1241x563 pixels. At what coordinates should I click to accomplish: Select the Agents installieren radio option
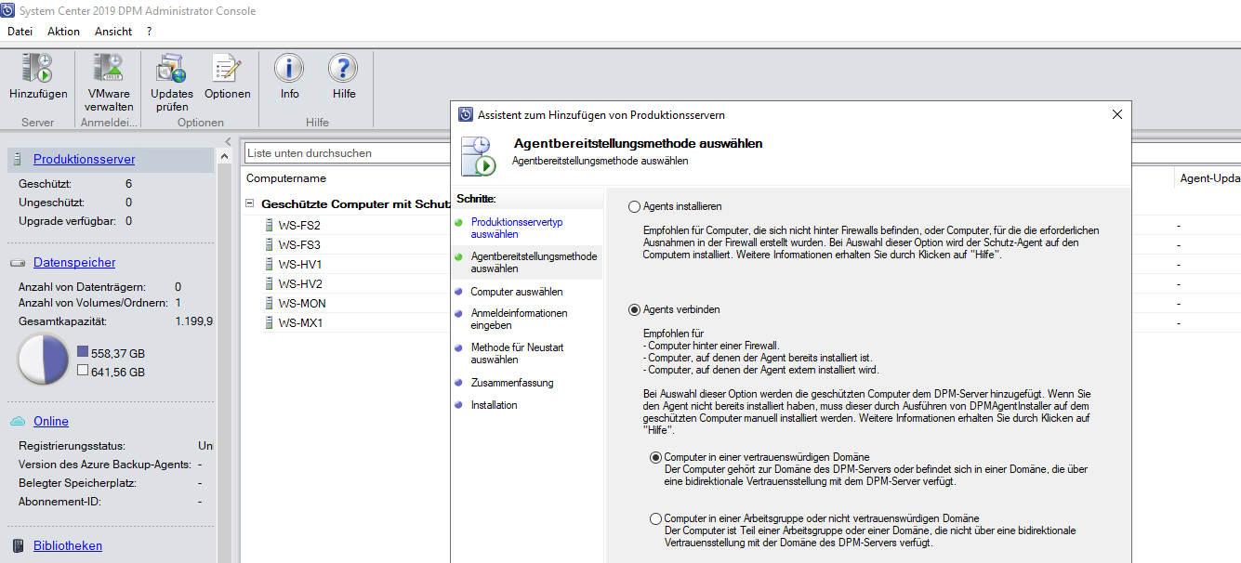coord(635,206)
